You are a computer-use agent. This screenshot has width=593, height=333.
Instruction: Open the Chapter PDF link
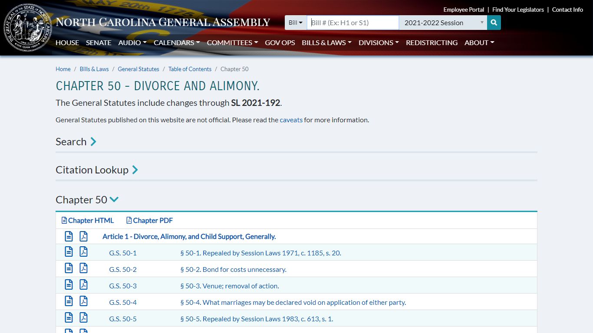point(149,220)
